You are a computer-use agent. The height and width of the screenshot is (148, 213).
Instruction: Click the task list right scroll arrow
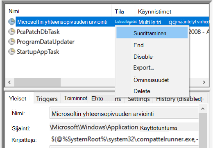tap(204, 82)
